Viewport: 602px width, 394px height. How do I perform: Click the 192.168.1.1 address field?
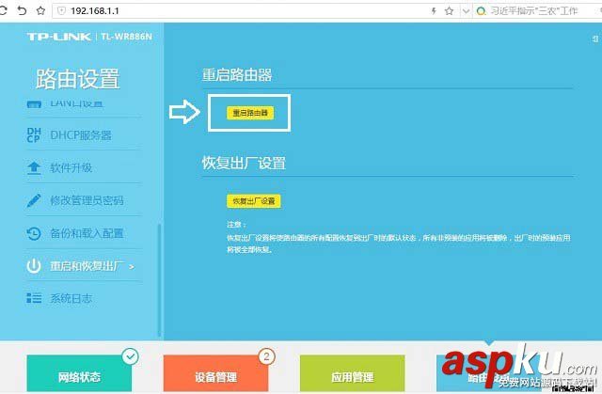click(246, 10)
